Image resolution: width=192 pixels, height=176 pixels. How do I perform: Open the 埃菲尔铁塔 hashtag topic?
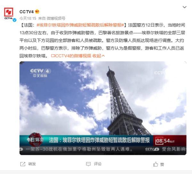(80, 25)
